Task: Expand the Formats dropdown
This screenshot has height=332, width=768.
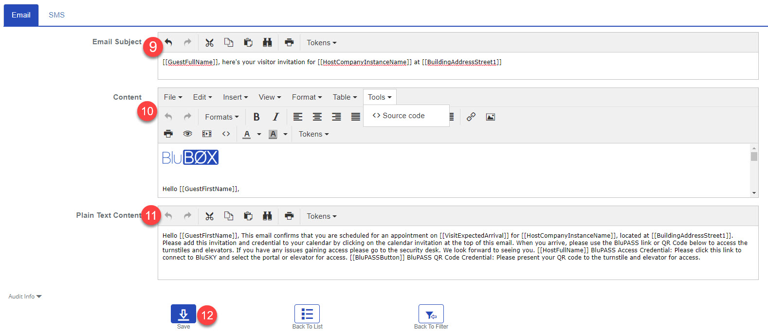Action: (222, 117)
